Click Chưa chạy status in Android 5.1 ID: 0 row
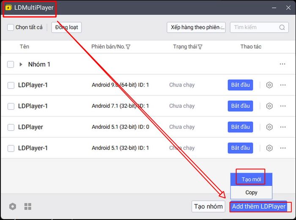This screenshot has height=220, width=296. point(182,127)
